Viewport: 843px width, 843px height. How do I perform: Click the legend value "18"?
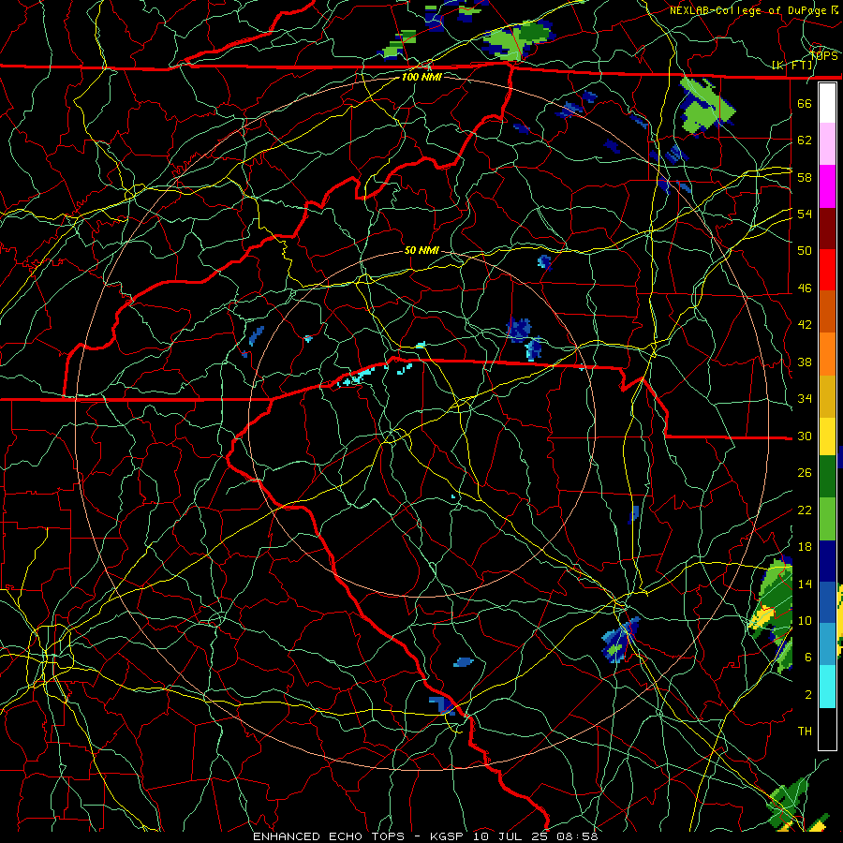coord(805,547)
